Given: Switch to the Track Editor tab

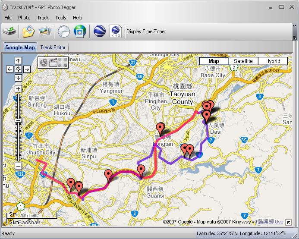Looking at the screenshot, I should click(53, 47).
